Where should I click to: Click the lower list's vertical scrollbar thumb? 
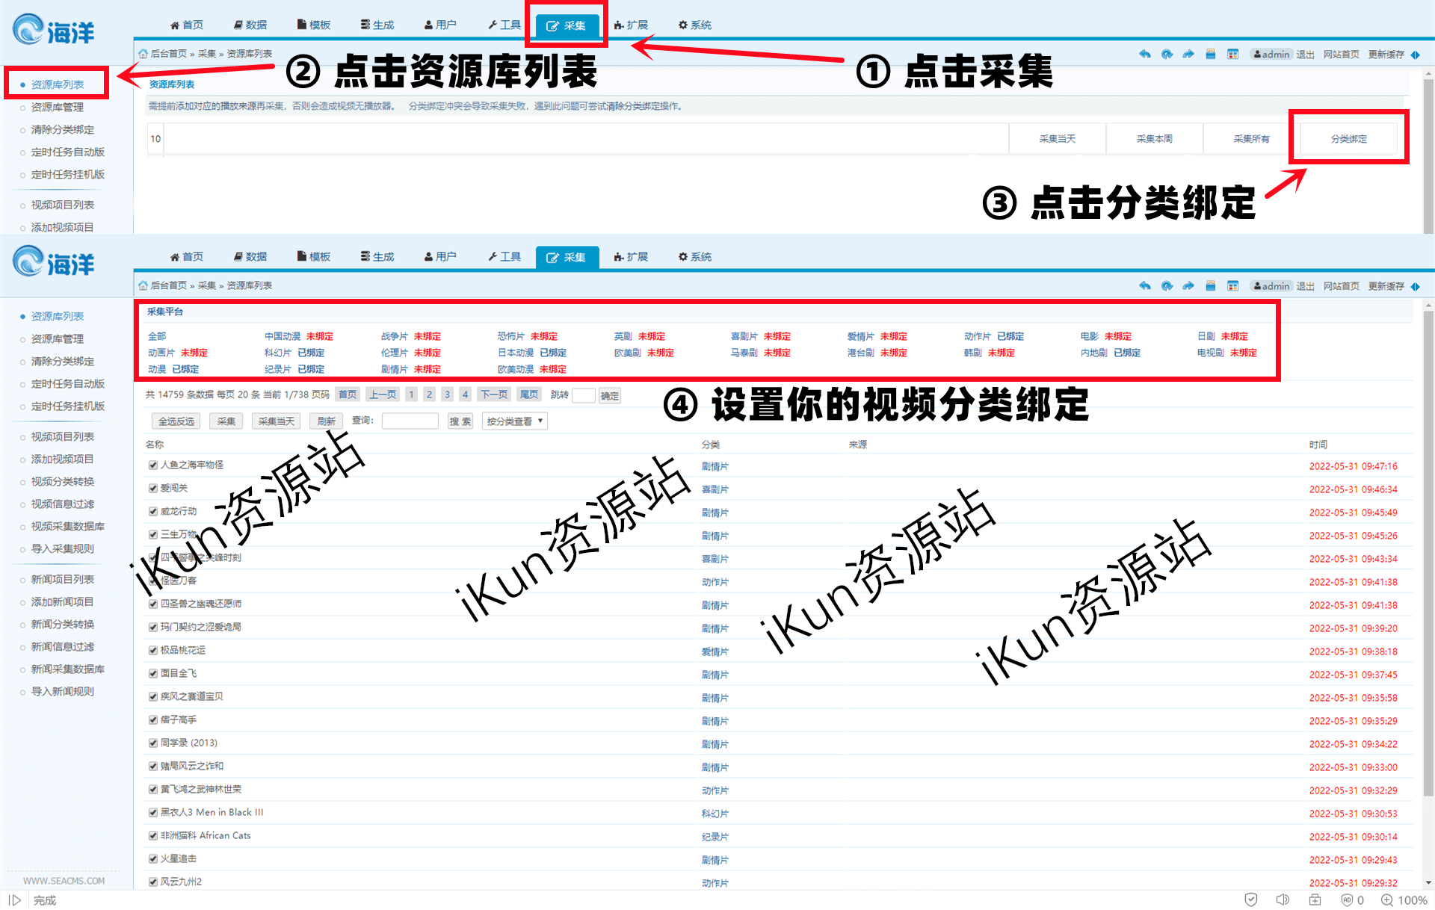pos(1428,553)
